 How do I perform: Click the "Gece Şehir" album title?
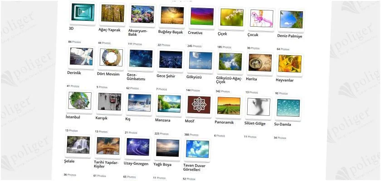pyautogui.click(x=166, y=76)
